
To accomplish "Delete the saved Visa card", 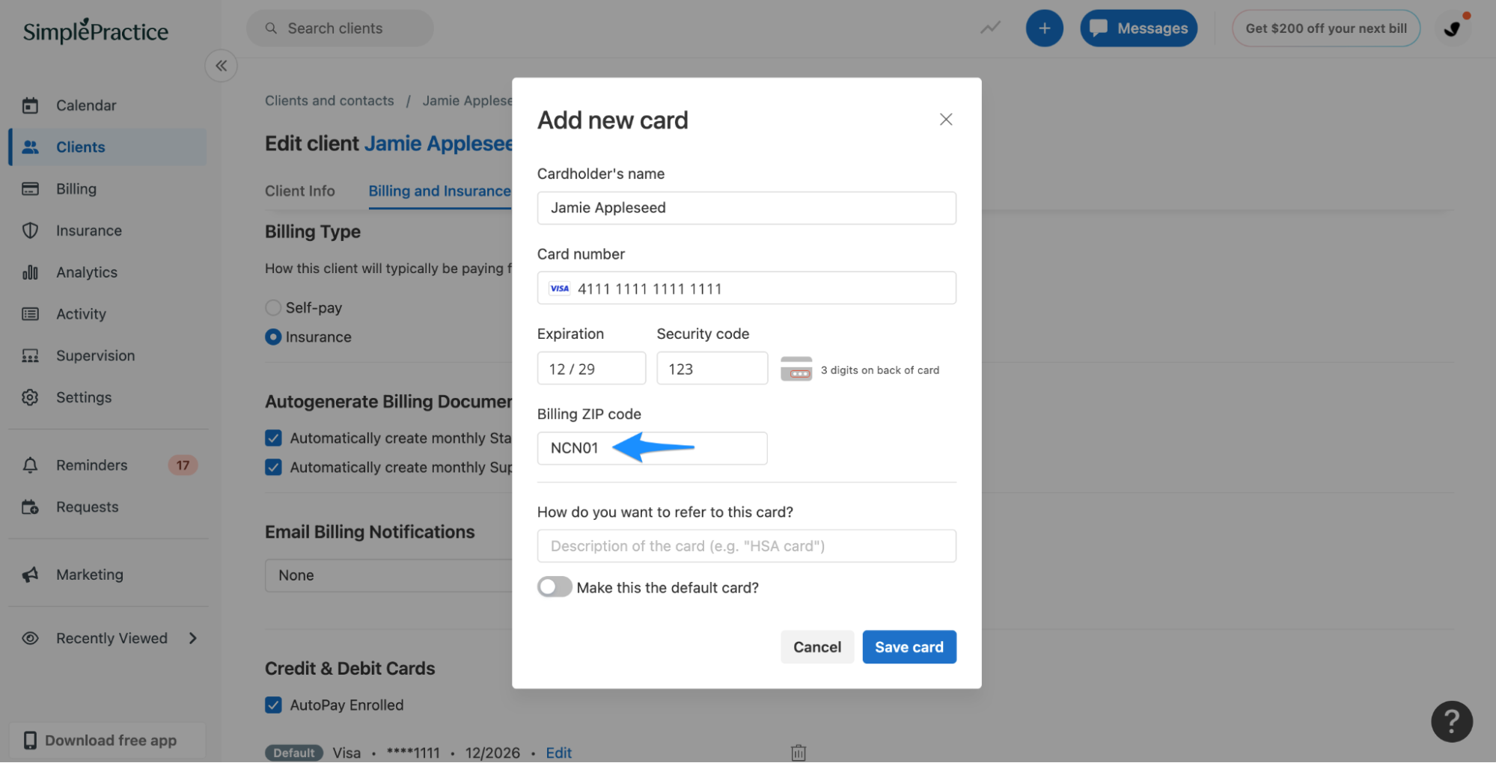I will [799, 753].
